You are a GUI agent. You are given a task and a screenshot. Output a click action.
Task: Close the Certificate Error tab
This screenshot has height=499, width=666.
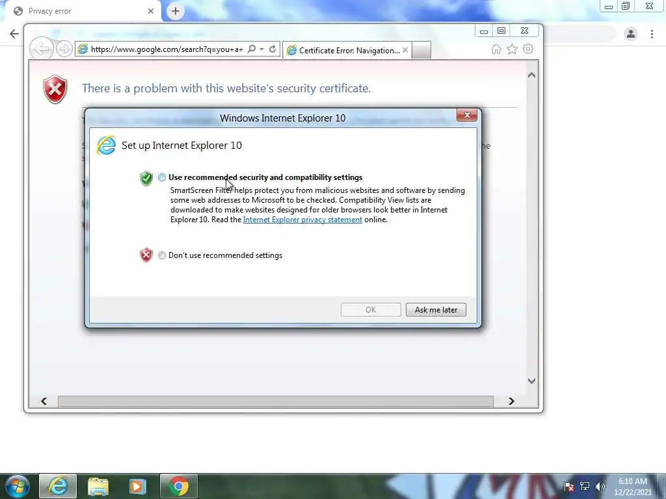(405, 50)
